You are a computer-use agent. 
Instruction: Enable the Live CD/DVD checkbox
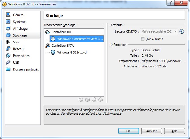tap(142, 39)
